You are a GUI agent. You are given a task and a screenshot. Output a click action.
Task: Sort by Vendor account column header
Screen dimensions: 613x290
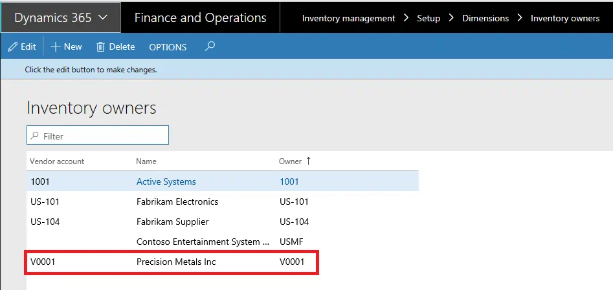pyautogui.click(x=57, y=161)
